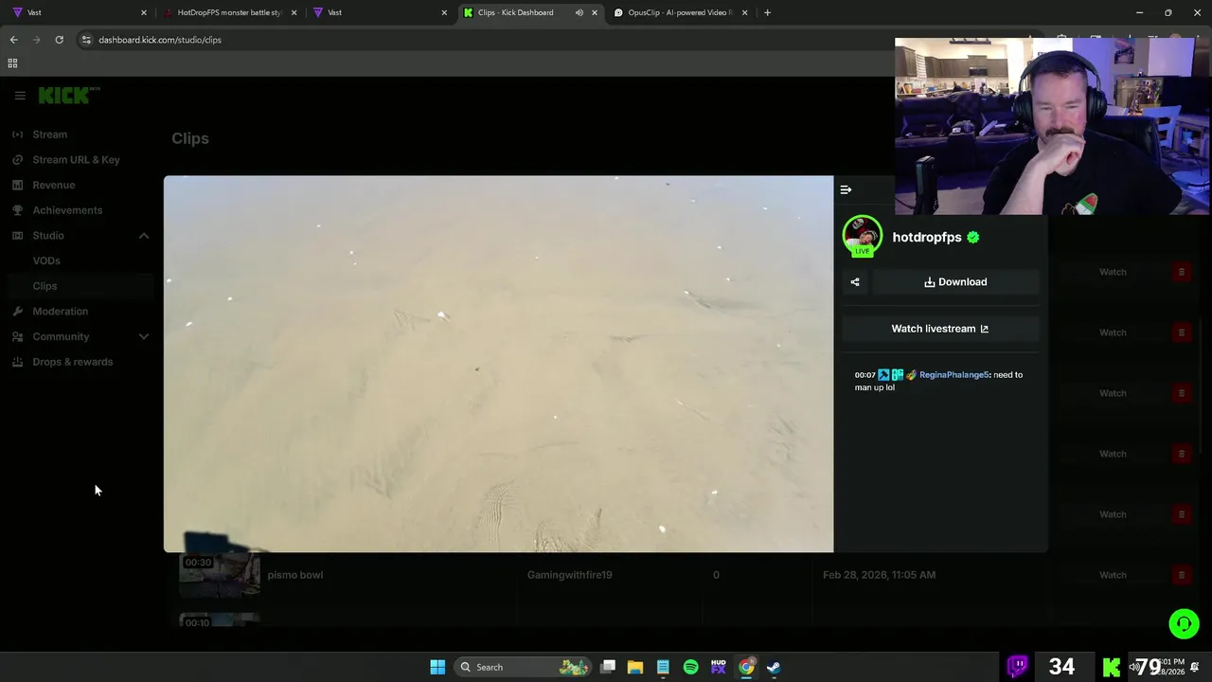View site information in the address bar
The image size is (1212, 682).
click(x=86, y=40)
